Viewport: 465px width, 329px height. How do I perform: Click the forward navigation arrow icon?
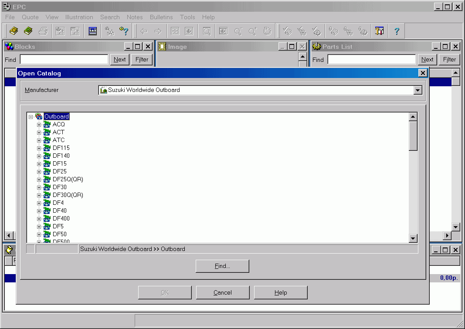coord(157,31)
